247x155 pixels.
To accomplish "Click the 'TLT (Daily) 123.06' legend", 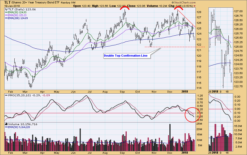I will [x=20, y=10].
